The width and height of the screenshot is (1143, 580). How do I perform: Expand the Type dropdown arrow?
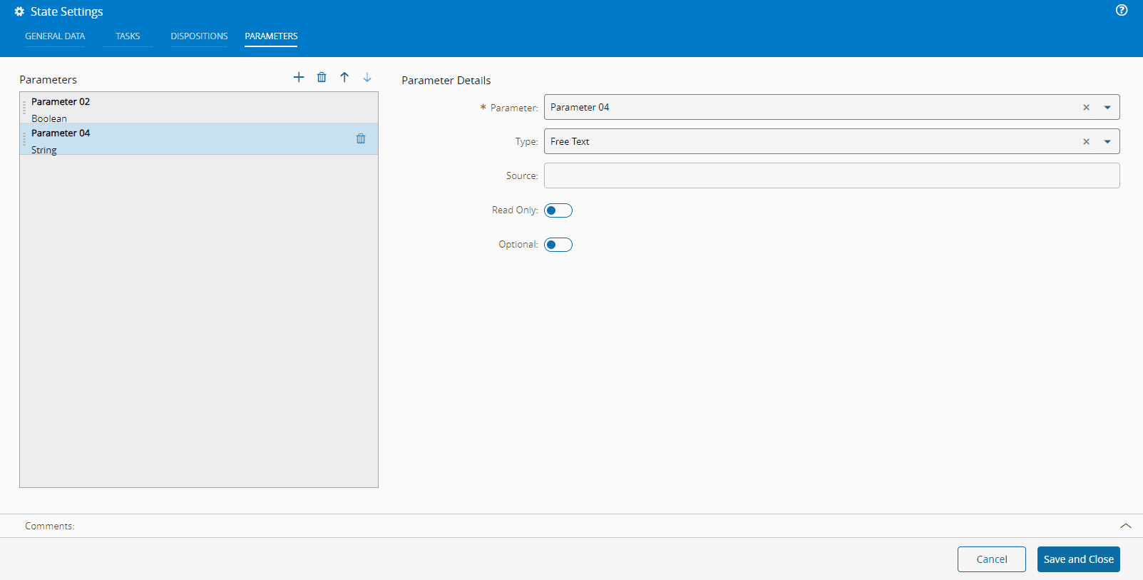pyautogui.click(x=1107, y=141)
